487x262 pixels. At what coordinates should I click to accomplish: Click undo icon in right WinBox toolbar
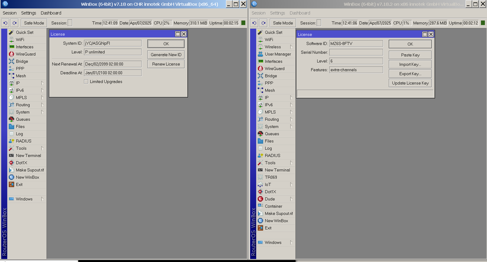tap(254, 23)
